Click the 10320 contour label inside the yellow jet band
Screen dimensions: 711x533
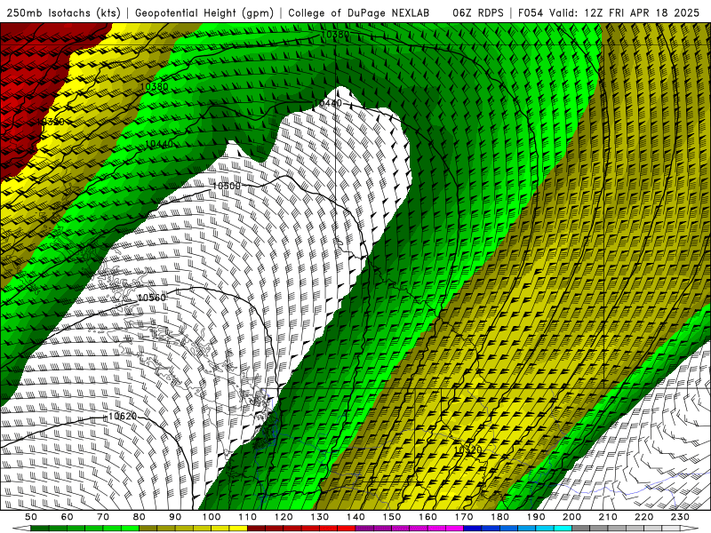(467, 449)
